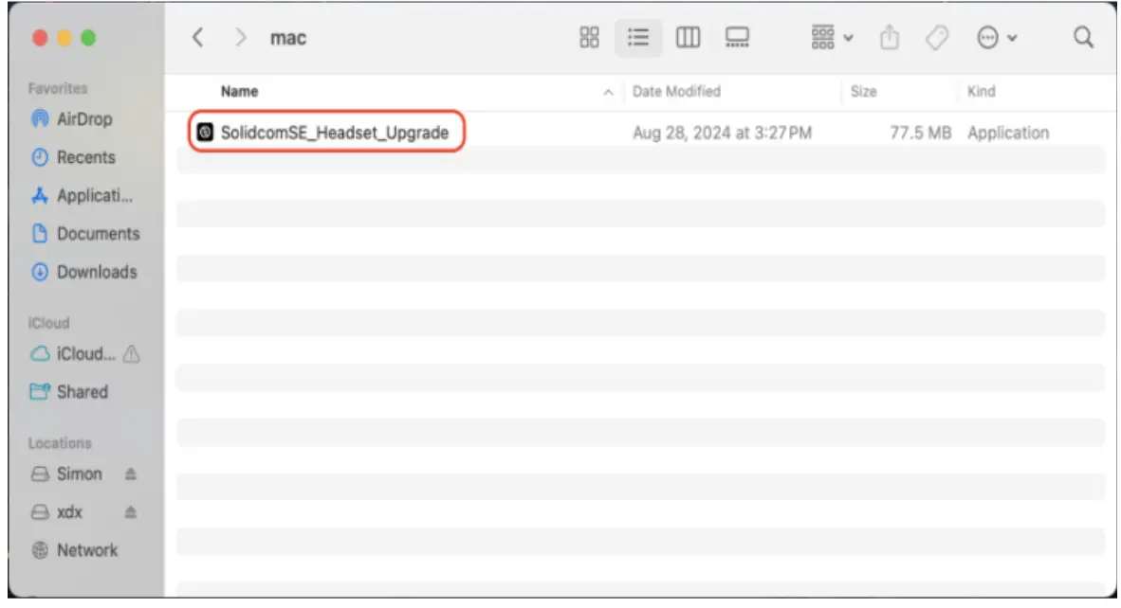
Task: Select the Simon volume in sidebar
Action: point(66,474)
